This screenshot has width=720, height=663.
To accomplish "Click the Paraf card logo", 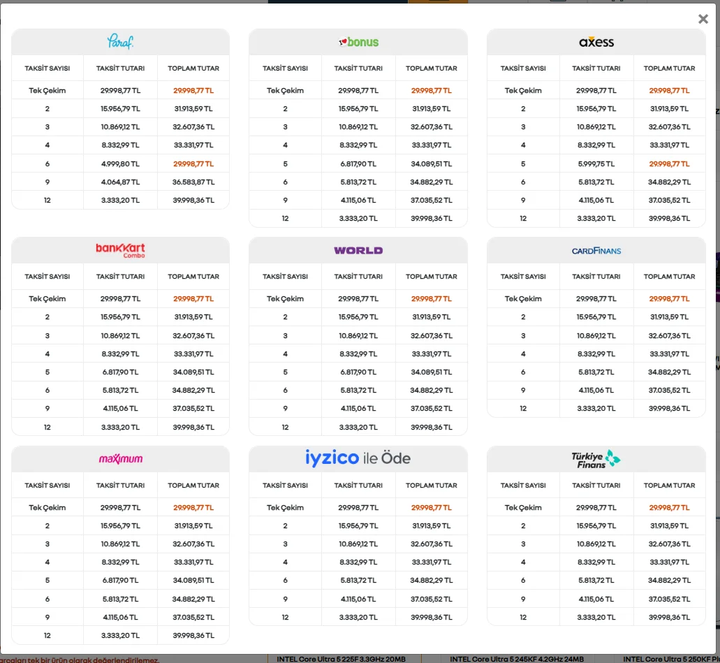I will pos(120,42).
